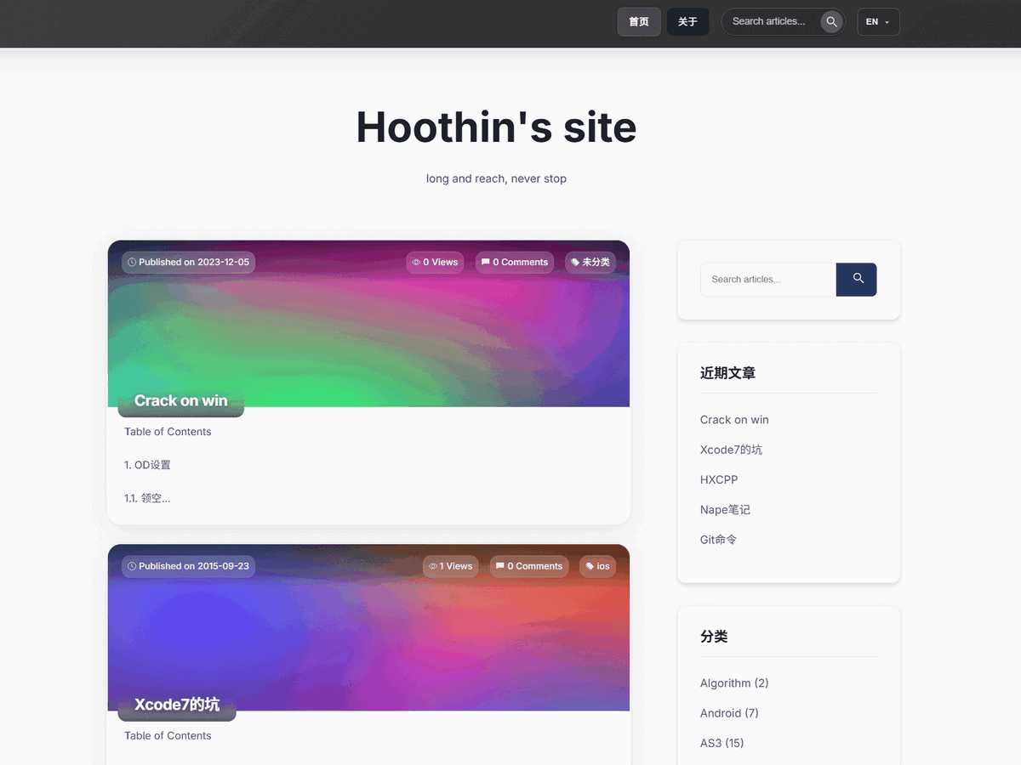This screenshot has height=765, width=1021.
Task: Open the 关于 page from the navbar
Action: tap(687, 21)
